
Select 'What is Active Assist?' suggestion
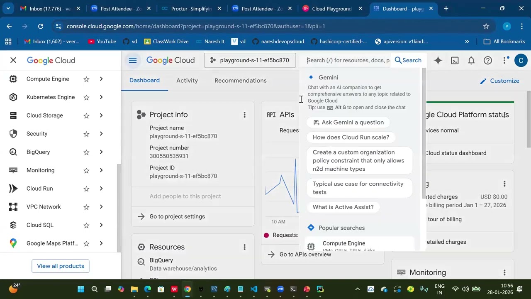point(343,207)
